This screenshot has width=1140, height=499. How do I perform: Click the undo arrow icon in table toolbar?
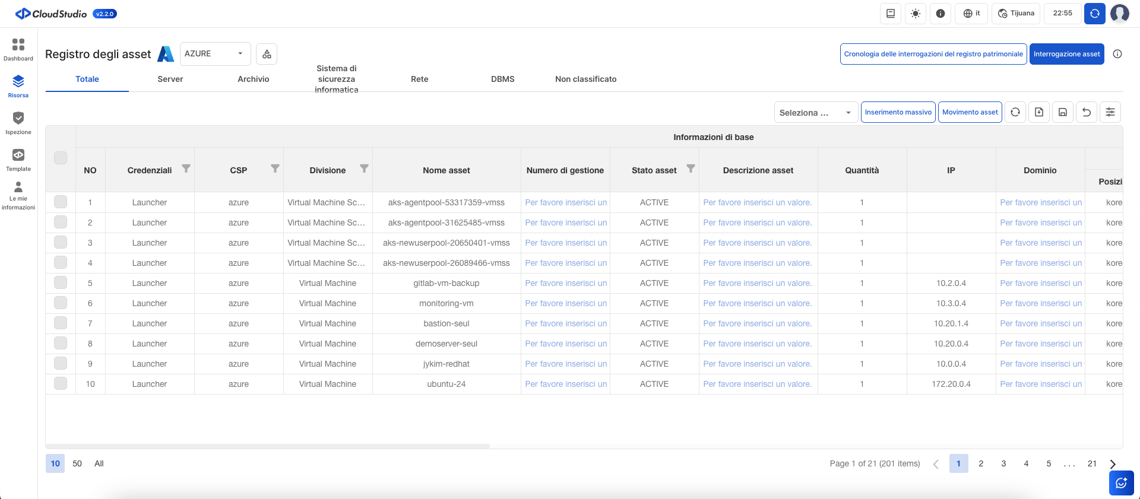[1087, 112]
